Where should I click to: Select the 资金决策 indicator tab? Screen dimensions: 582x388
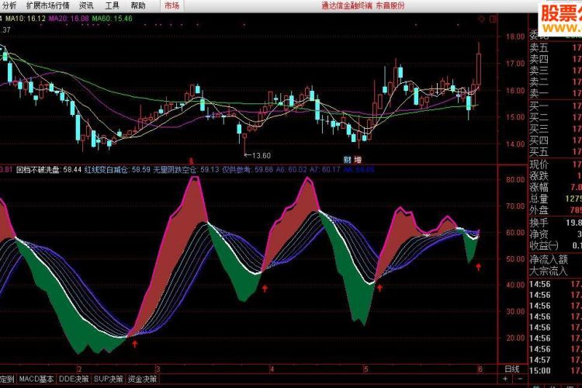143,379
